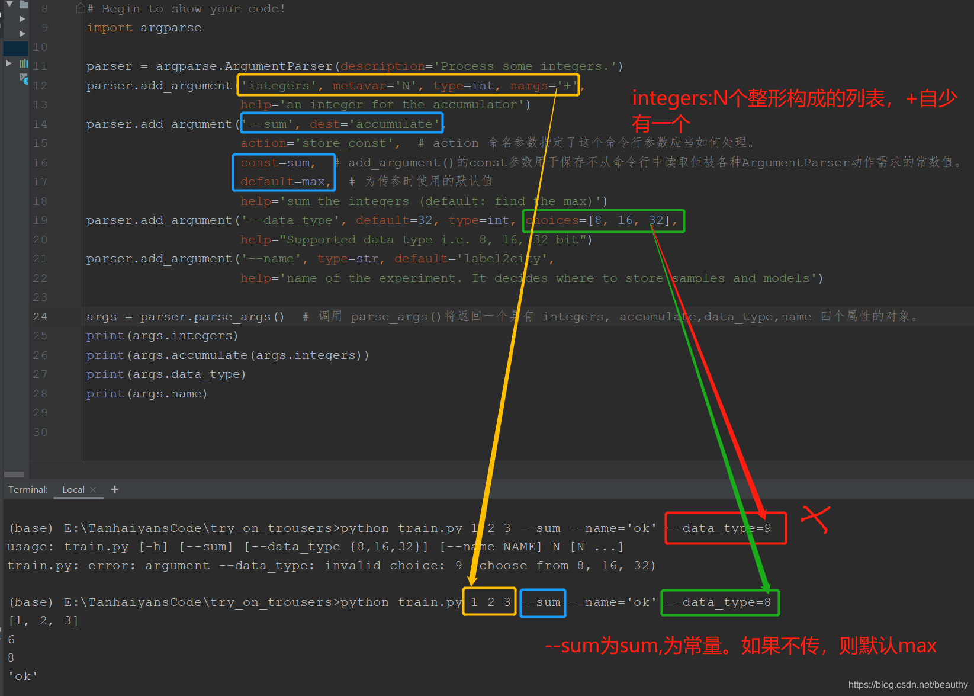Click line number 19 in the gutter
This screenshot has height=696, width=974.
point(40,220)
